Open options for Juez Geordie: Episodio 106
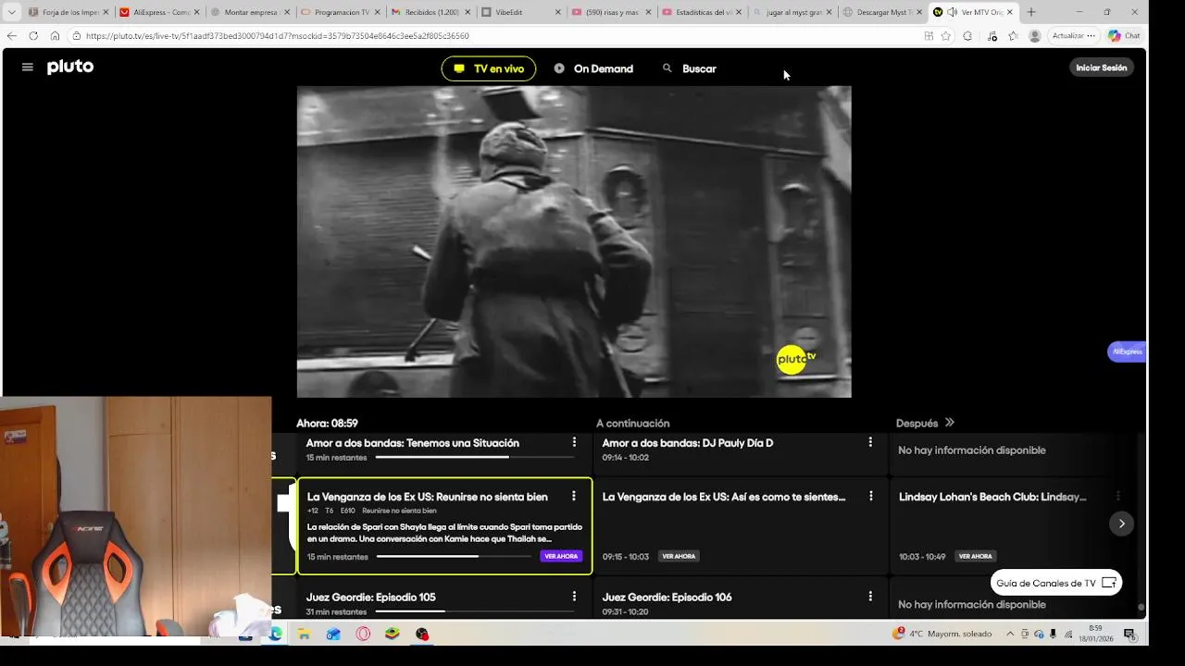The height and width of the screenshot is (666, 1185). (x=870, y=597)
